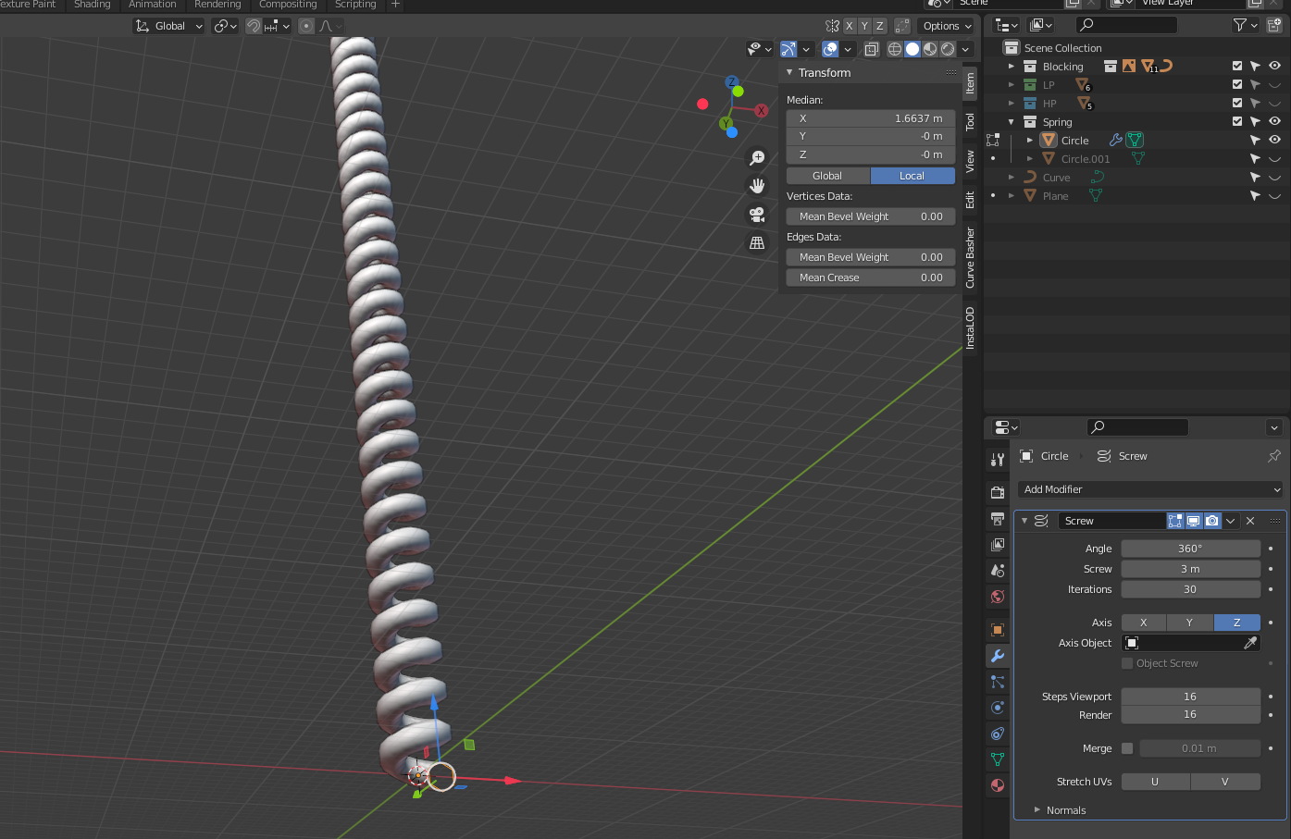
Task: Open the Curve Basher sidebar tab
Action: [x=970, y=257]
